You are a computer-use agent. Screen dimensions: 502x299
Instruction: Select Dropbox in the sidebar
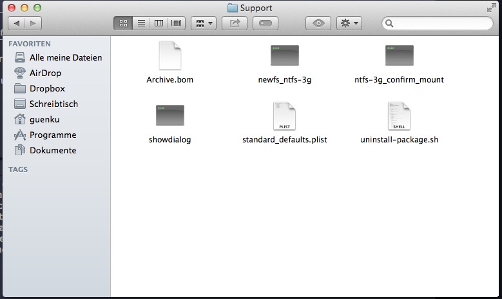[x=47, y=88]
